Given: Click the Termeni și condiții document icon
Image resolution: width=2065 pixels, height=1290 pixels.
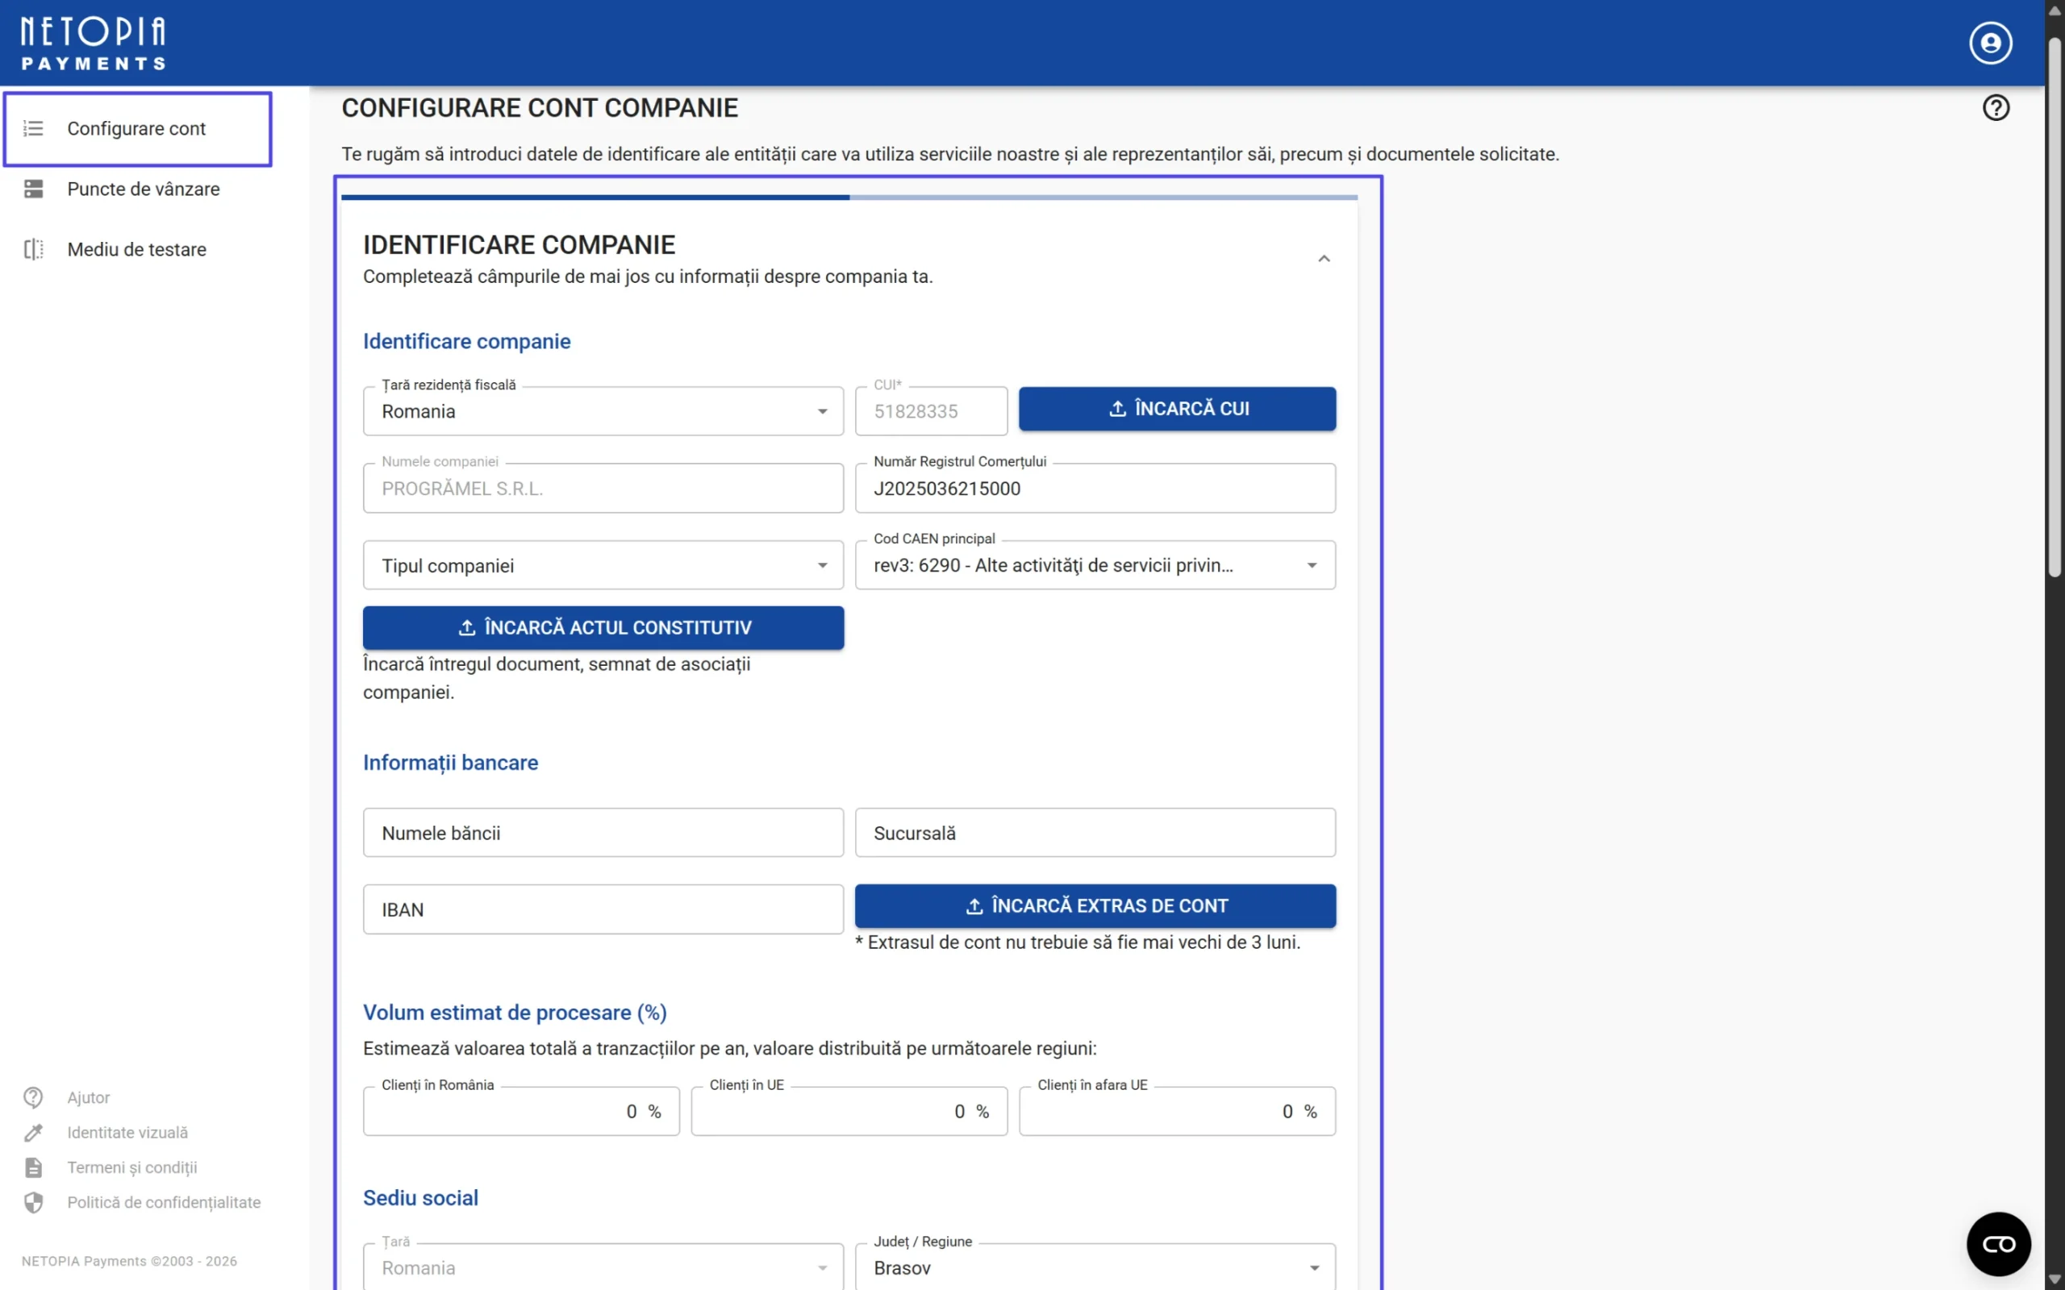Looking at the screenshot, I should click(x=33, y=1167).
